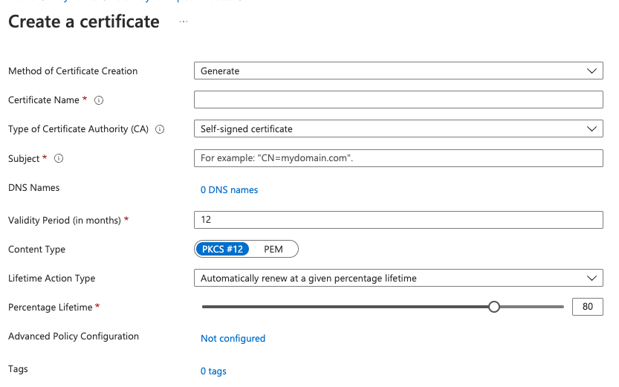This screenshot has width=619, height=387.
Task: Select PKCS #12 content type
Action: pos(222,249)
